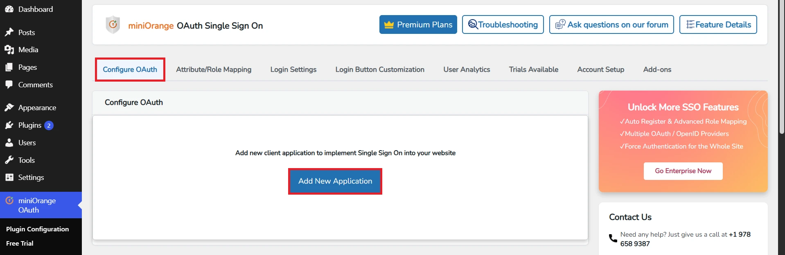
Task: Open the Account Setup tab
Action: click(601, 69)
